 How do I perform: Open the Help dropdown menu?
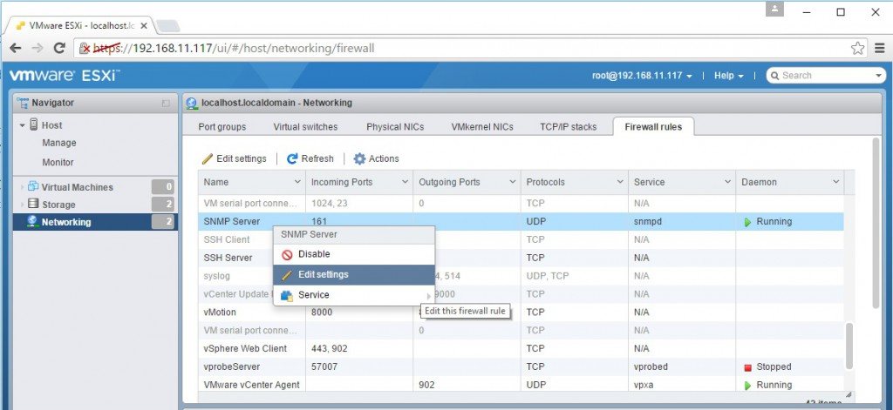pos(729,76)
